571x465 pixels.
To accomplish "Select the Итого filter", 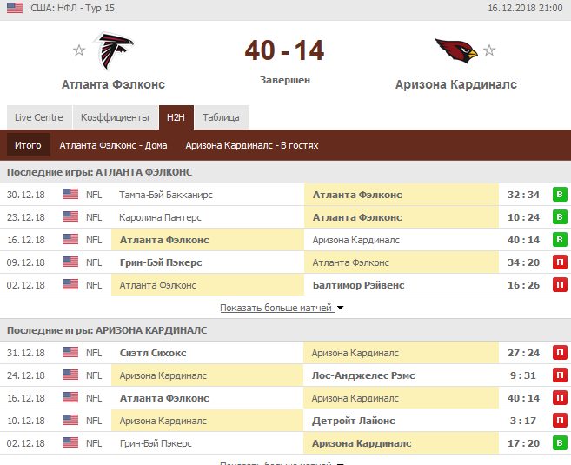I will click(28, 145).
